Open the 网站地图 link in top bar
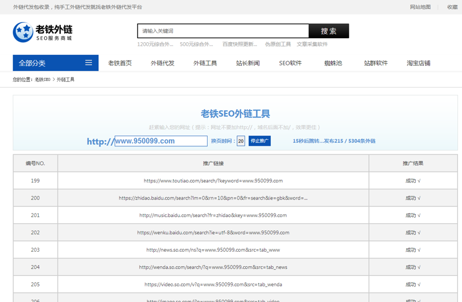Image resolution: width=462 pixels, height=302 pixels. click(x=420, y=7)
